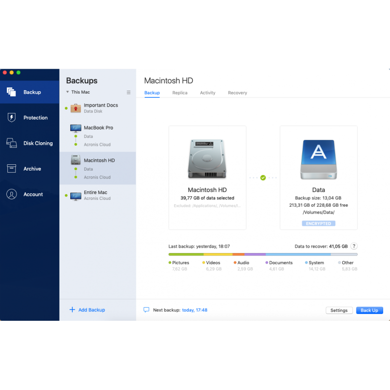Open the Account profile icon

point(11,194)
